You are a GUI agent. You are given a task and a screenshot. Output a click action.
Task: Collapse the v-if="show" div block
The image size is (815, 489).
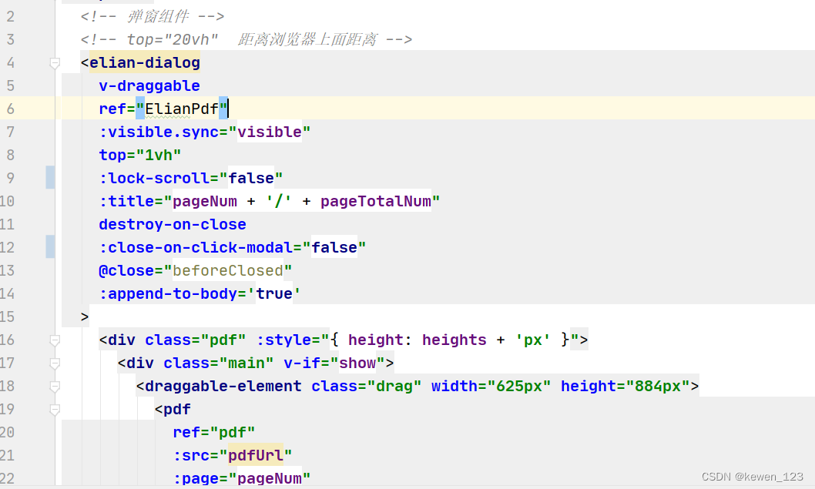[x=54, y=363]
